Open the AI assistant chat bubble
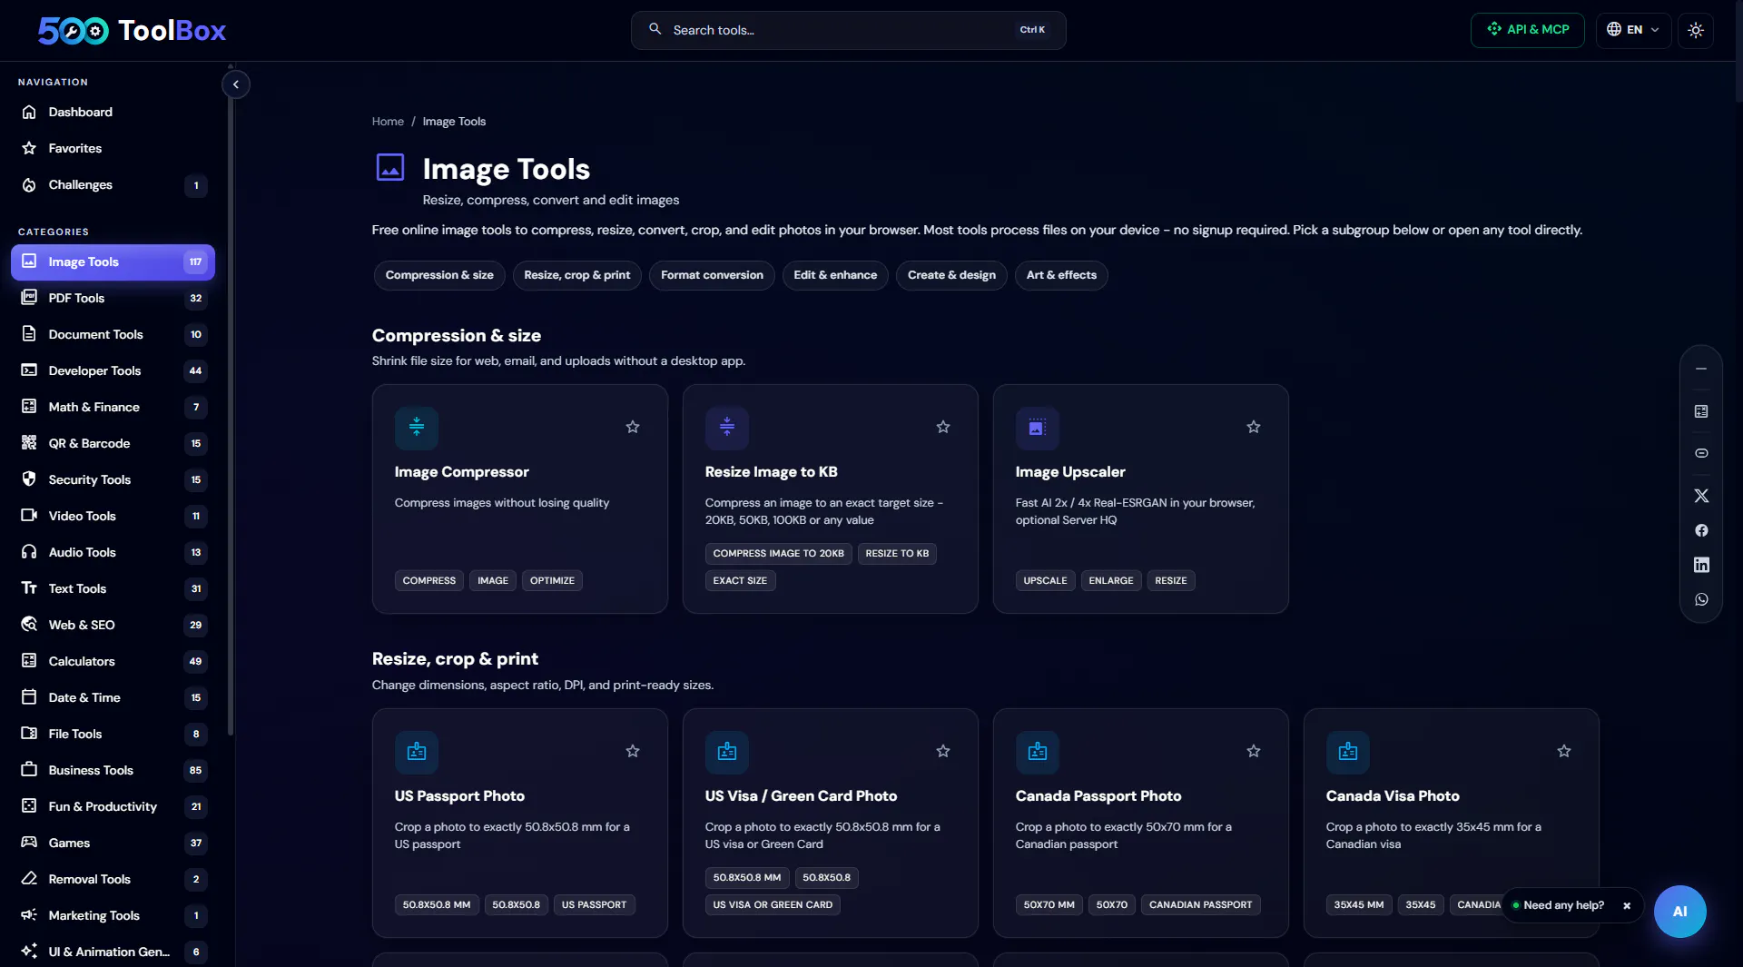 pyautogui.click(x=1679, y=912)
